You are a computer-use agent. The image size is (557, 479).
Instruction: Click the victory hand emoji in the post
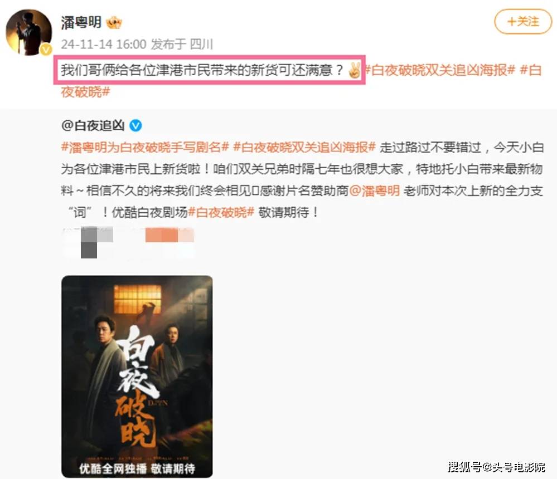pyautogui.click(x=354, y=70)
